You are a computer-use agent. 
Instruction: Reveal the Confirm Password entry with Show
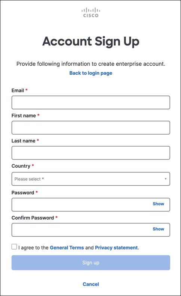click(158, 229)
